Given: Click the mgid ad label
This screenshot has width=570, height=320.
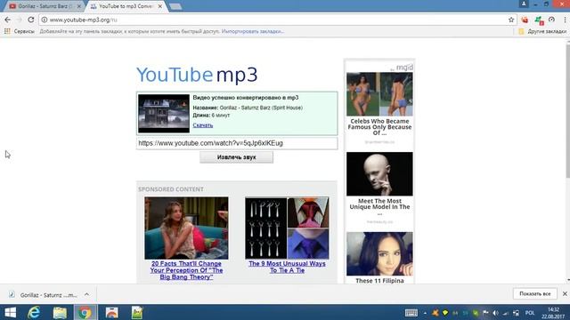Looking at the screenshot, I should [x=402, y=68].
